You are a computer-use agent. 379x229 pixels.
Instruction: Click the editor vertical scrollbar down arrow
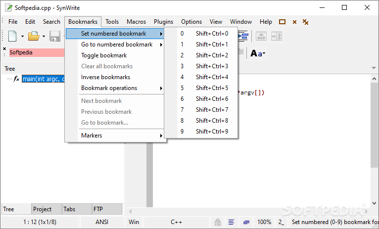[x=374, y=203]
